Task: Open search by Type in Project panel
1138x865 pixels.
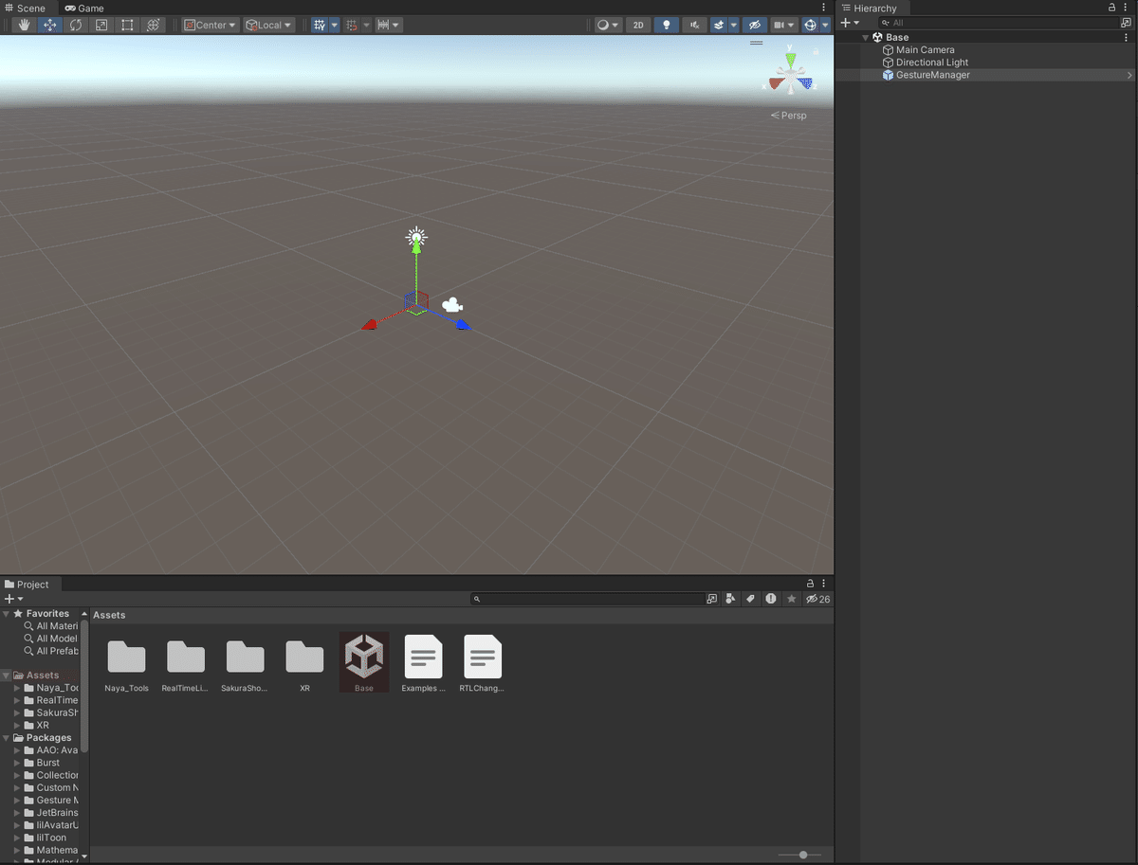Action: [x=730, y=598]
